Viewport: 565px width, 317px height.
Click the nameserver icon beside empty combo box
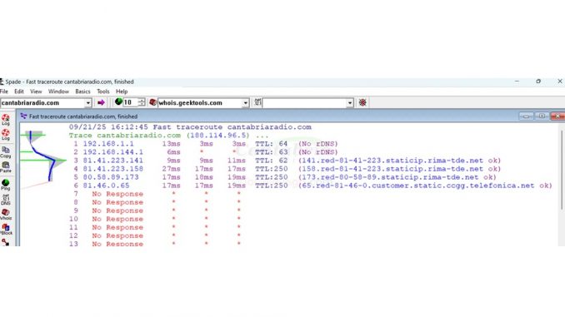pos(257,102)
